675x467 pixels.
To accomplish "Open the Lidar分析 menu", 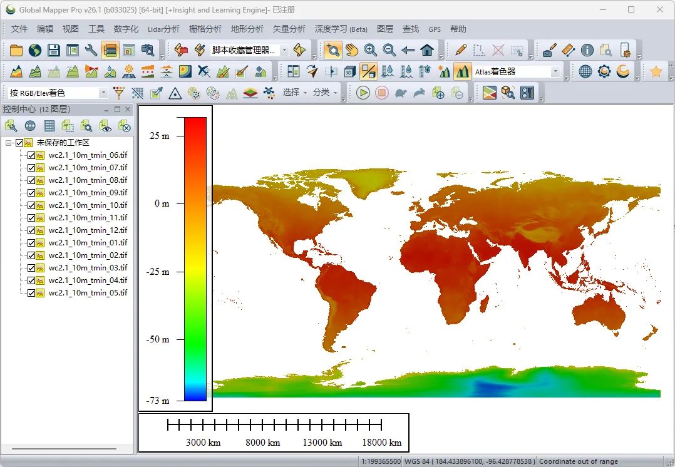I will [x=163, y=29].
